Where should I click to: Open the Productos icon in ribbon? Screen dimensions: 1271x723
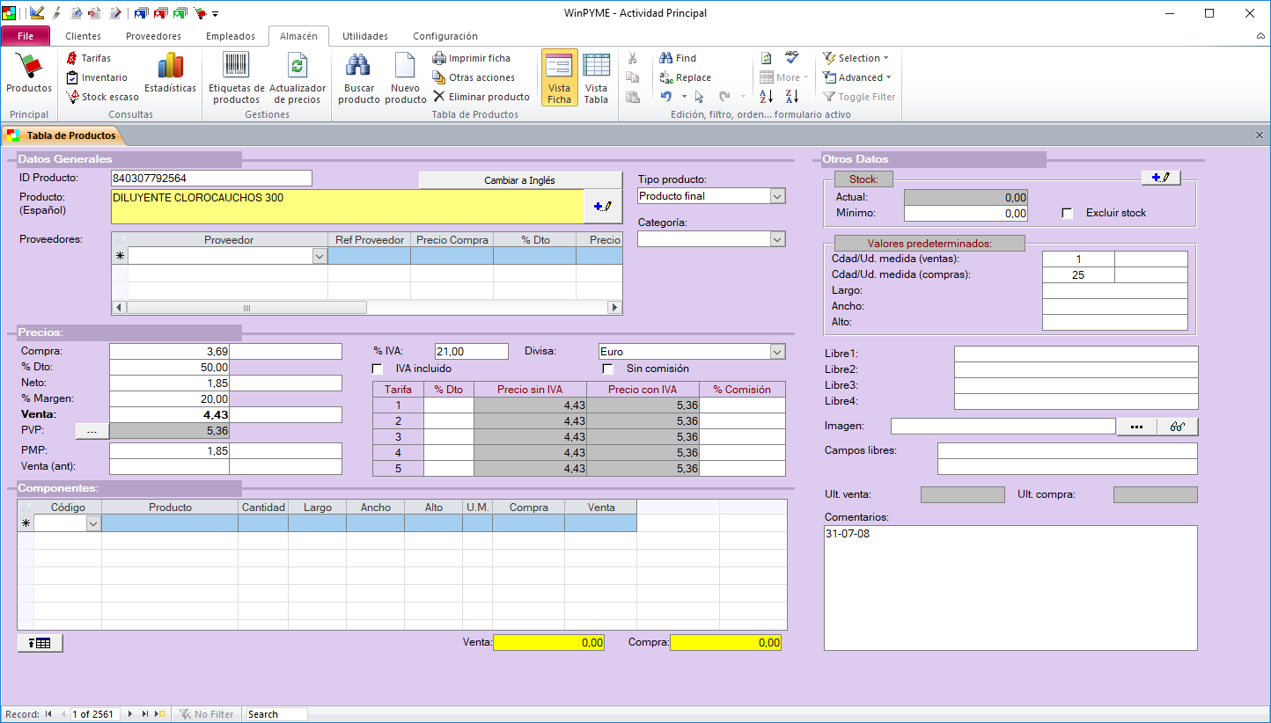29,74
